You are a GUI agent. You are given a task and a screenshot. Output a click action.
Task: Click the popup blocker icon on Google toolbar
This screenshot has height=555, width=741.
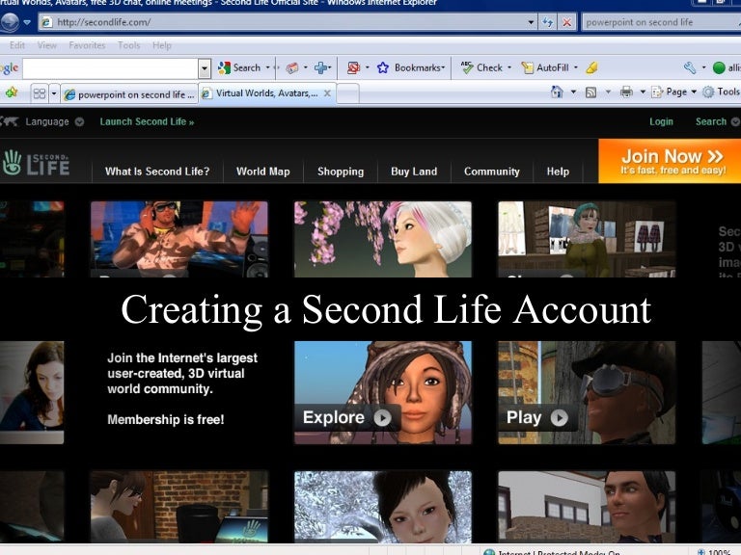[x=353, y=68]
